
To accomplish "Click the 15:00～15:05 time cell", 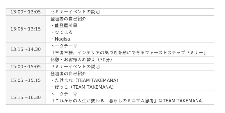I will [x=26, y=67].
